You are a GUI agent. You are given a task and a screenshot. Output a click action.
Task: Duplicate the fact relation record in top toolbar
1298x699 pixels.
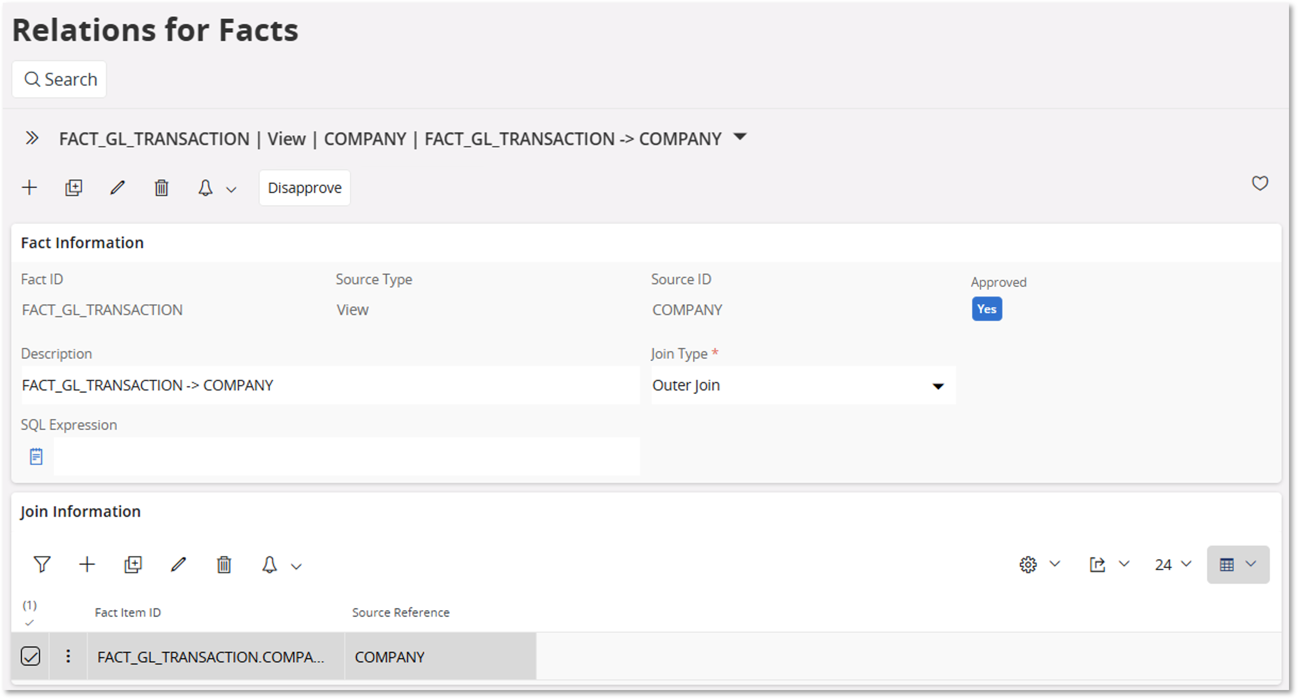(74, 188)
